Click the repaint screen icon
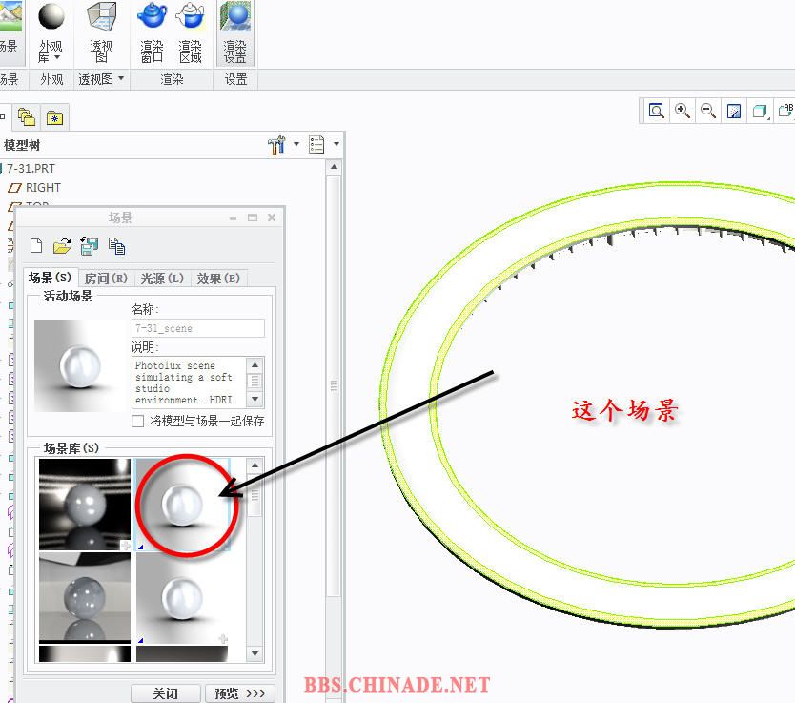795x703 pixels. [x=734, y=111]
